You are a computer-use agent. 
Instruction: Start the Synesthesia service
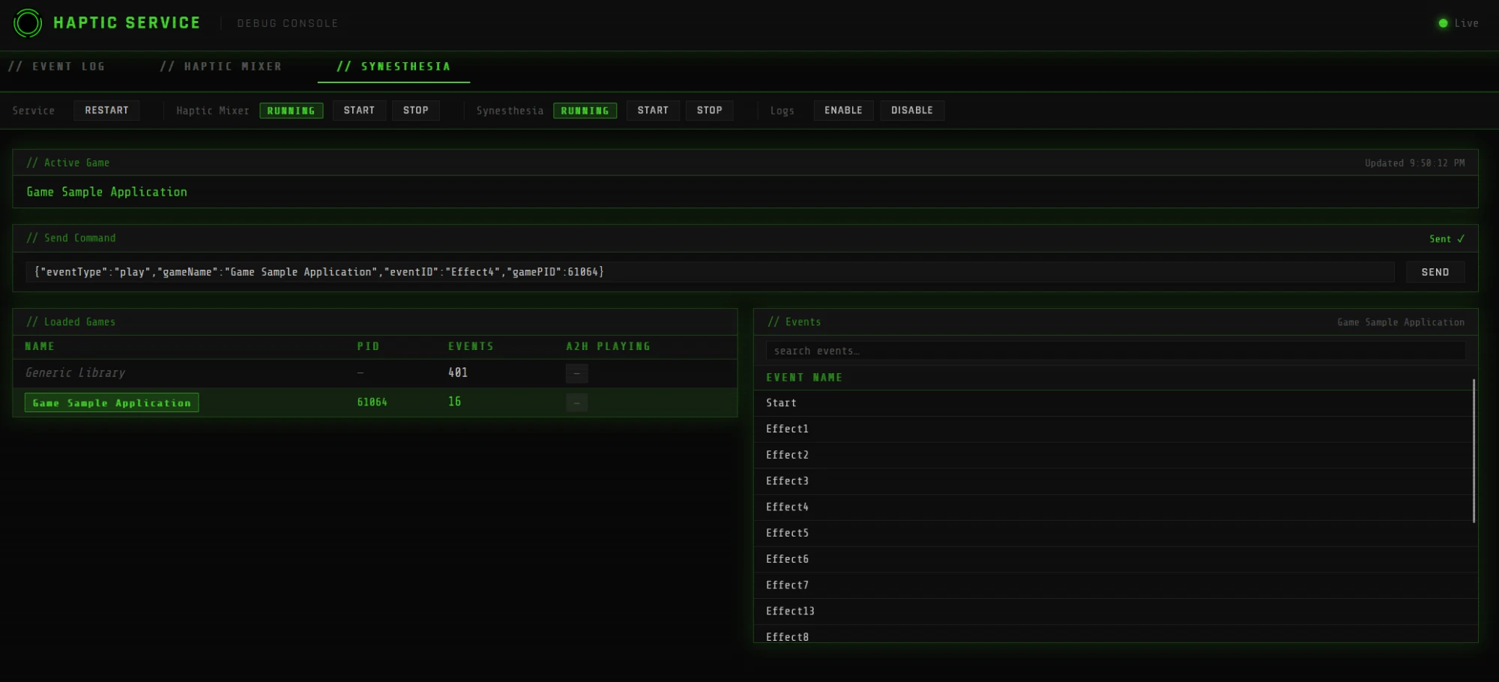pos(653,110)
